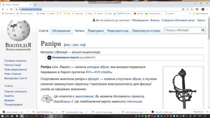Expand options for portrait-woman zip download
This screenshot has width=210, height=118.
coord(27,112)
